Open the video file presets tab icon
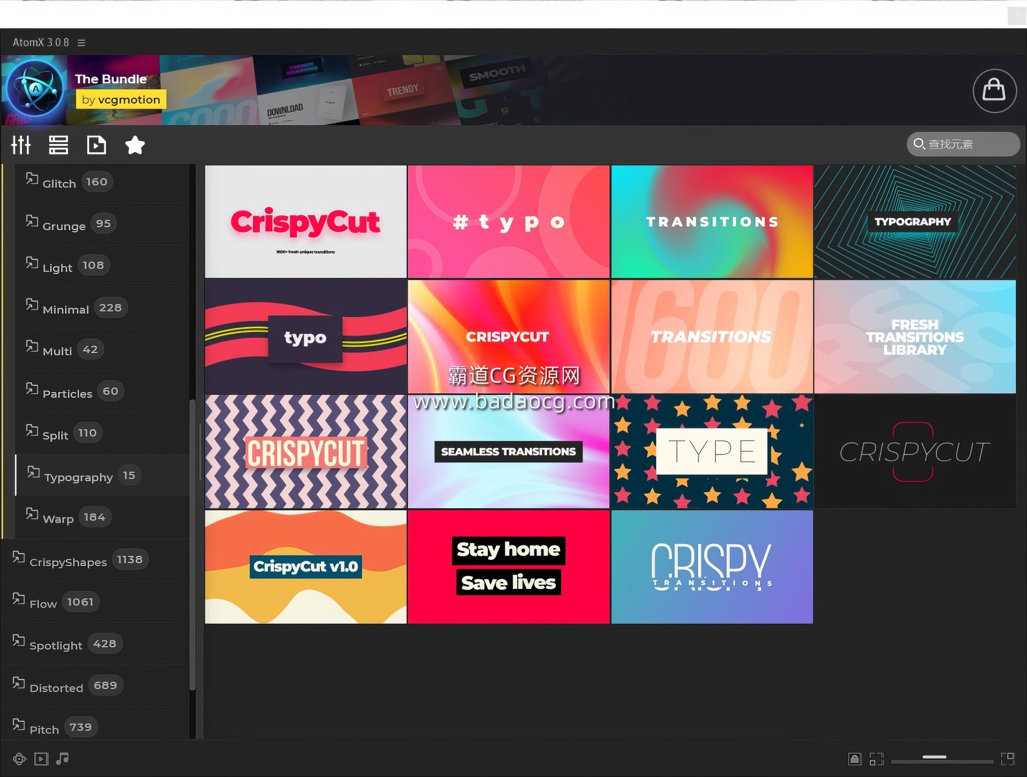The image size is (1027, 777). 96,145
